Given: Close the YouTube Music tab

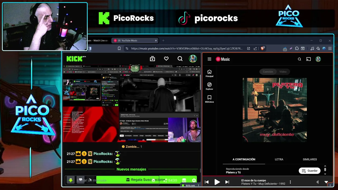Looking at the screenshot, I should click(x=156, y=40).
